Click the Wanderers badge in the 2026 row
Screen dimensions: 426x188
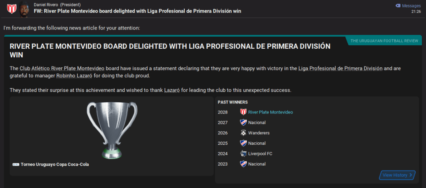pyautogui.click(x=243, y=133)
